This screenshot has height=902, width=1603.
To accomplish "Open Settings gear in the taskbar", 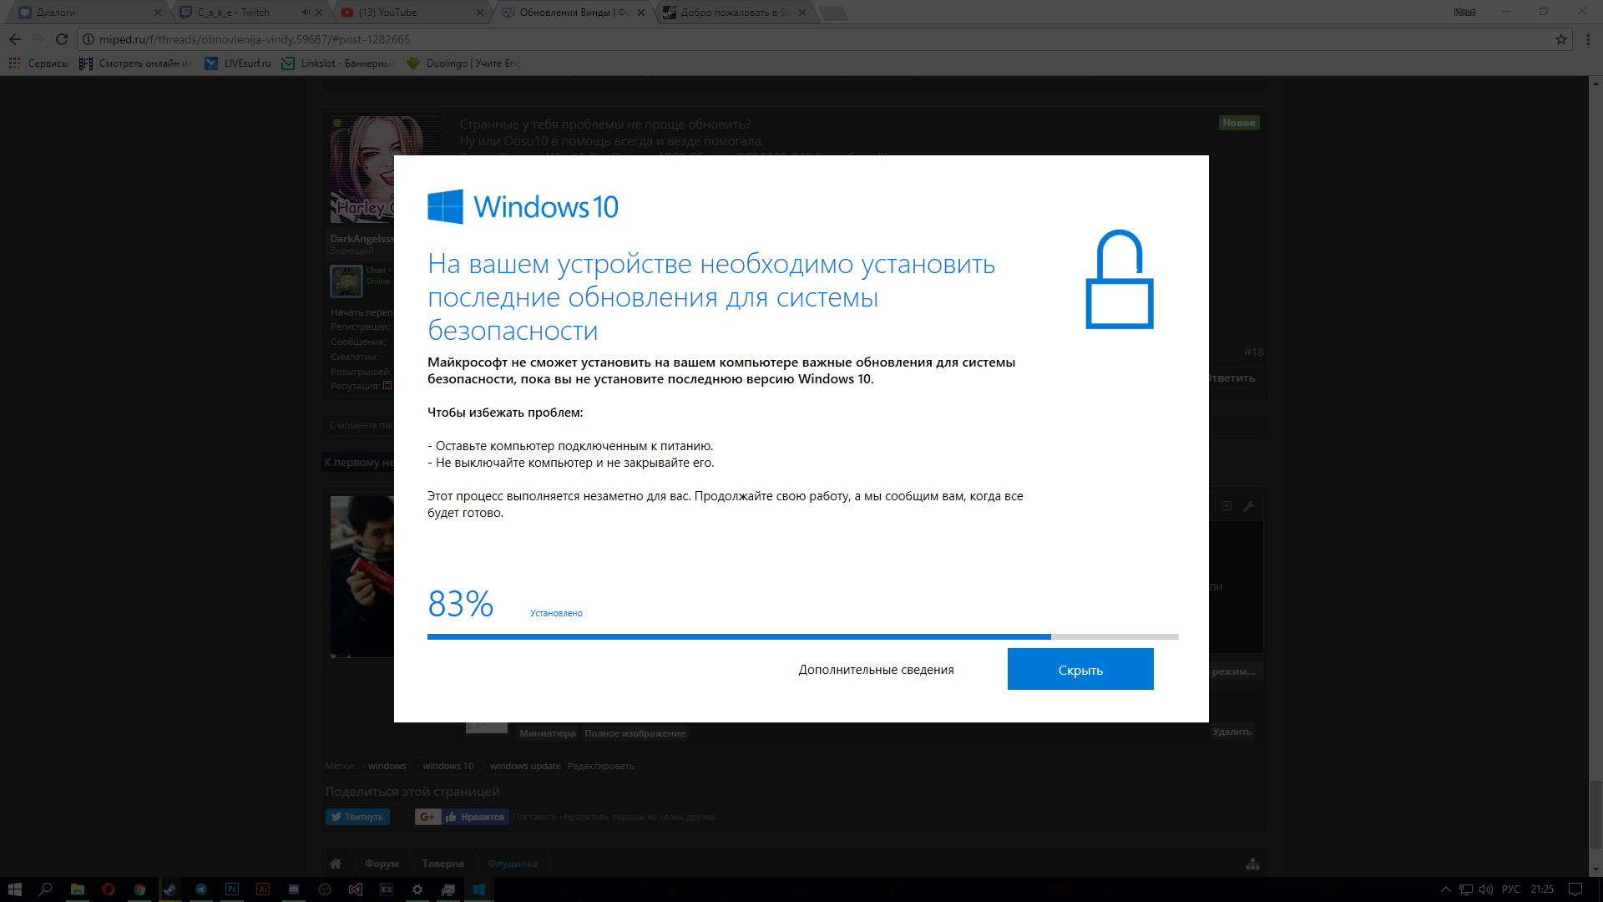I will (417, 889).
